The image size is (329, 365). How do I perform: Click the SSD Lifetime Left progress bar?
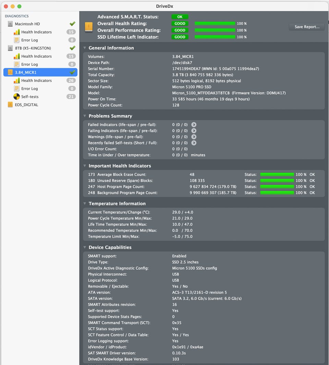tap(215, 37)
